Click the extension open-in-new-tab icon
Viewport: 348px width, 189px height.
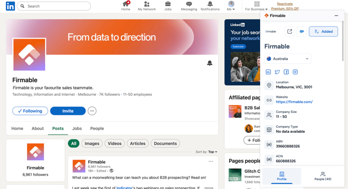click(290, 32)
